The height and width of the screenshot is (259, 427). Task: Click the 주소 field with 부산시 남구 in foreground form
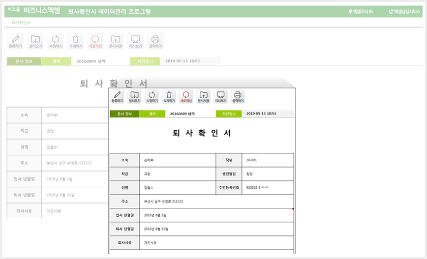(x=216, y=201)
